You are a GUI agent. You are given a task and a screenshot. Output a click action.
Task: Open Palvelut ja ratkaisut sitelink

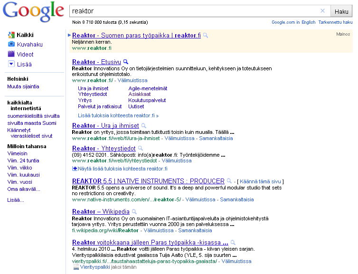click(x=100, y=106)
